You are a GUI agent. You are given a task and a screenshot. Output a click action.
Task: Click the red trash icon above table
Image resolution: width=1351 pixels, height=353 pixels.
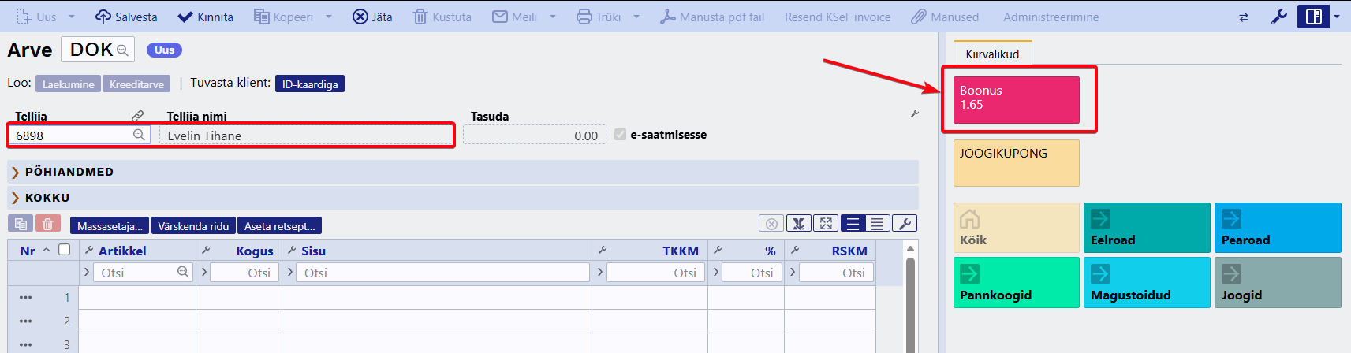coord(47,225)
